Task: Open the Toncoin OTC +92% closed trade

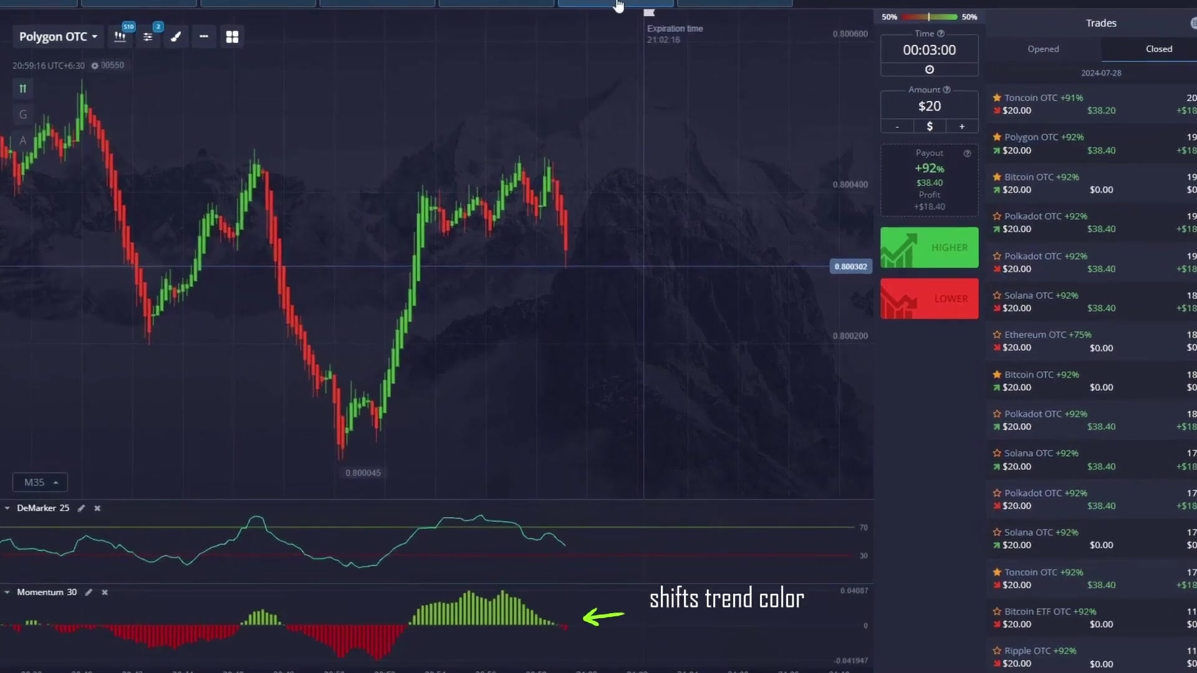Action: 1092,578
